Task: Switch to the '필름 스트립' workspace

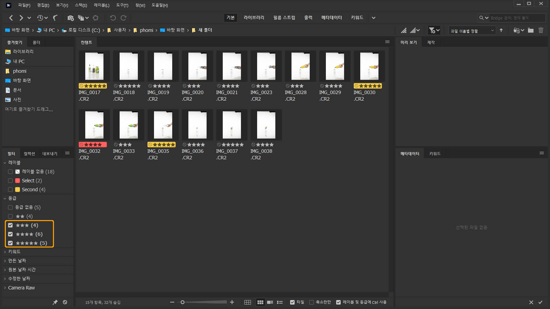Action: 284,18
